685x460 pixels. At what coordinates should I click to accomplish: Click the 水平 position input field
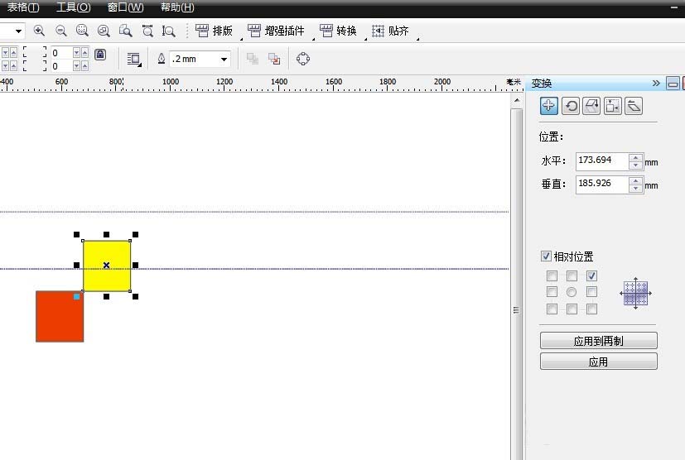[602, 161]
